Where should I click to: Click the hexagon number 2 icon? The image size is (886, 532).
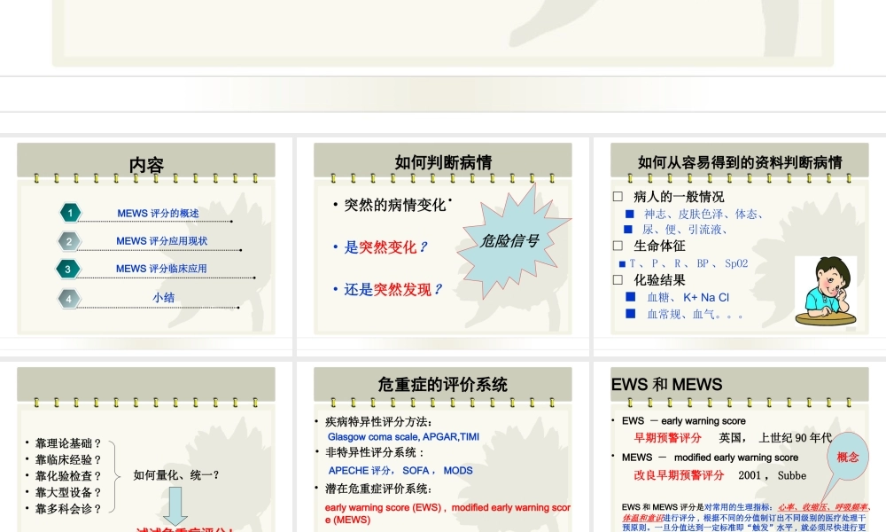[69, 241]
